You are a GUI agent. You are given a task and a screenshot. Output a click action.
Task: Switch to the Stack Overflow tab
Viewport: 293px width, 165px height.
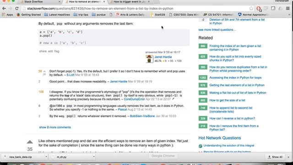(x=33, y=2)
